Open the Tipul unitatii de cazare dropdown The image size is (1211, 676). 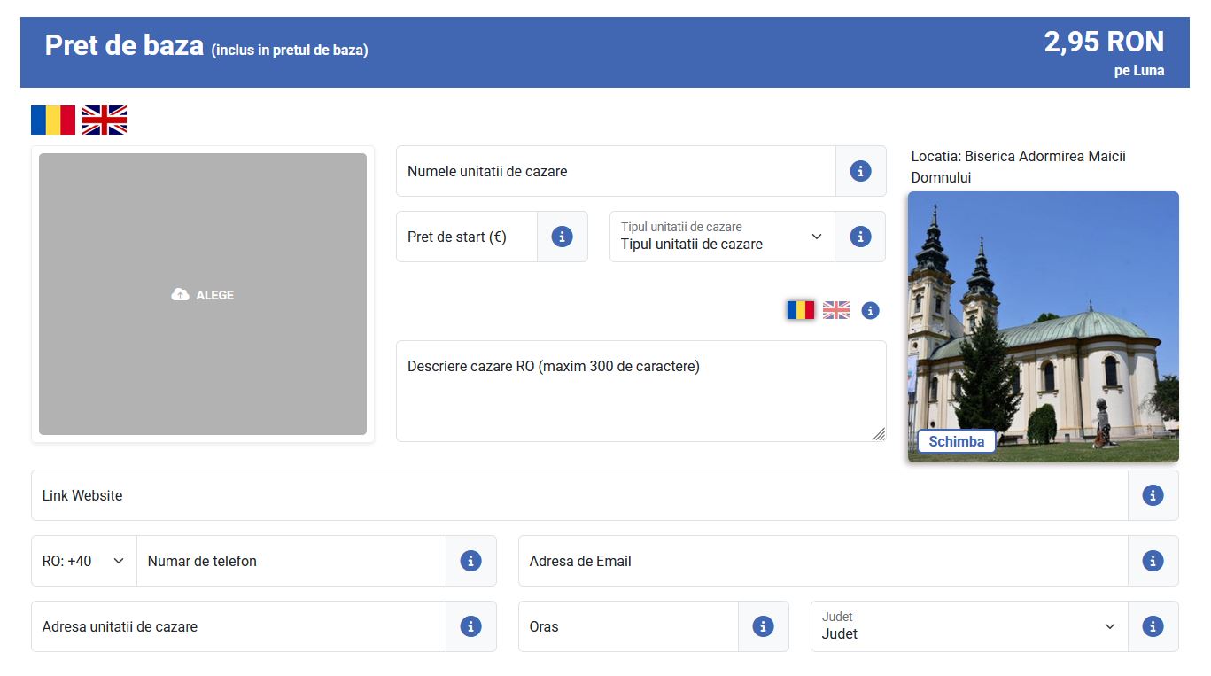tap(721, 237)
